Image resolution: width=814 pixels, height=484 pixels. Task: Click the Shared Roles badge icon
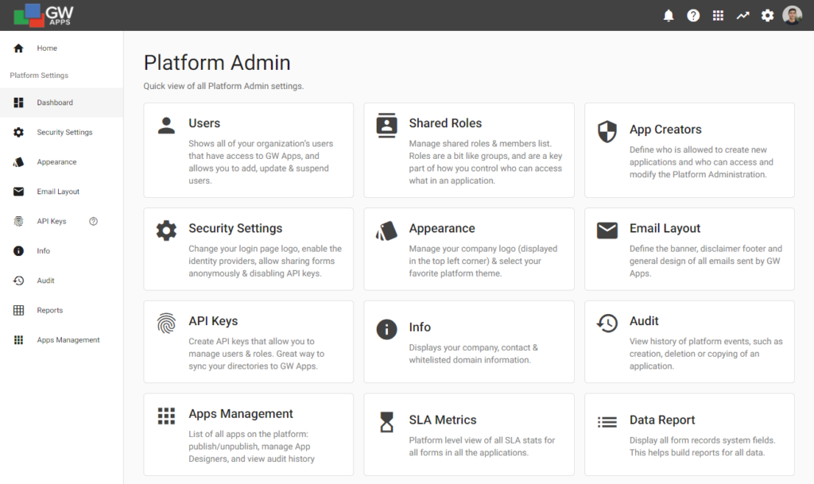tap(387, 126)
